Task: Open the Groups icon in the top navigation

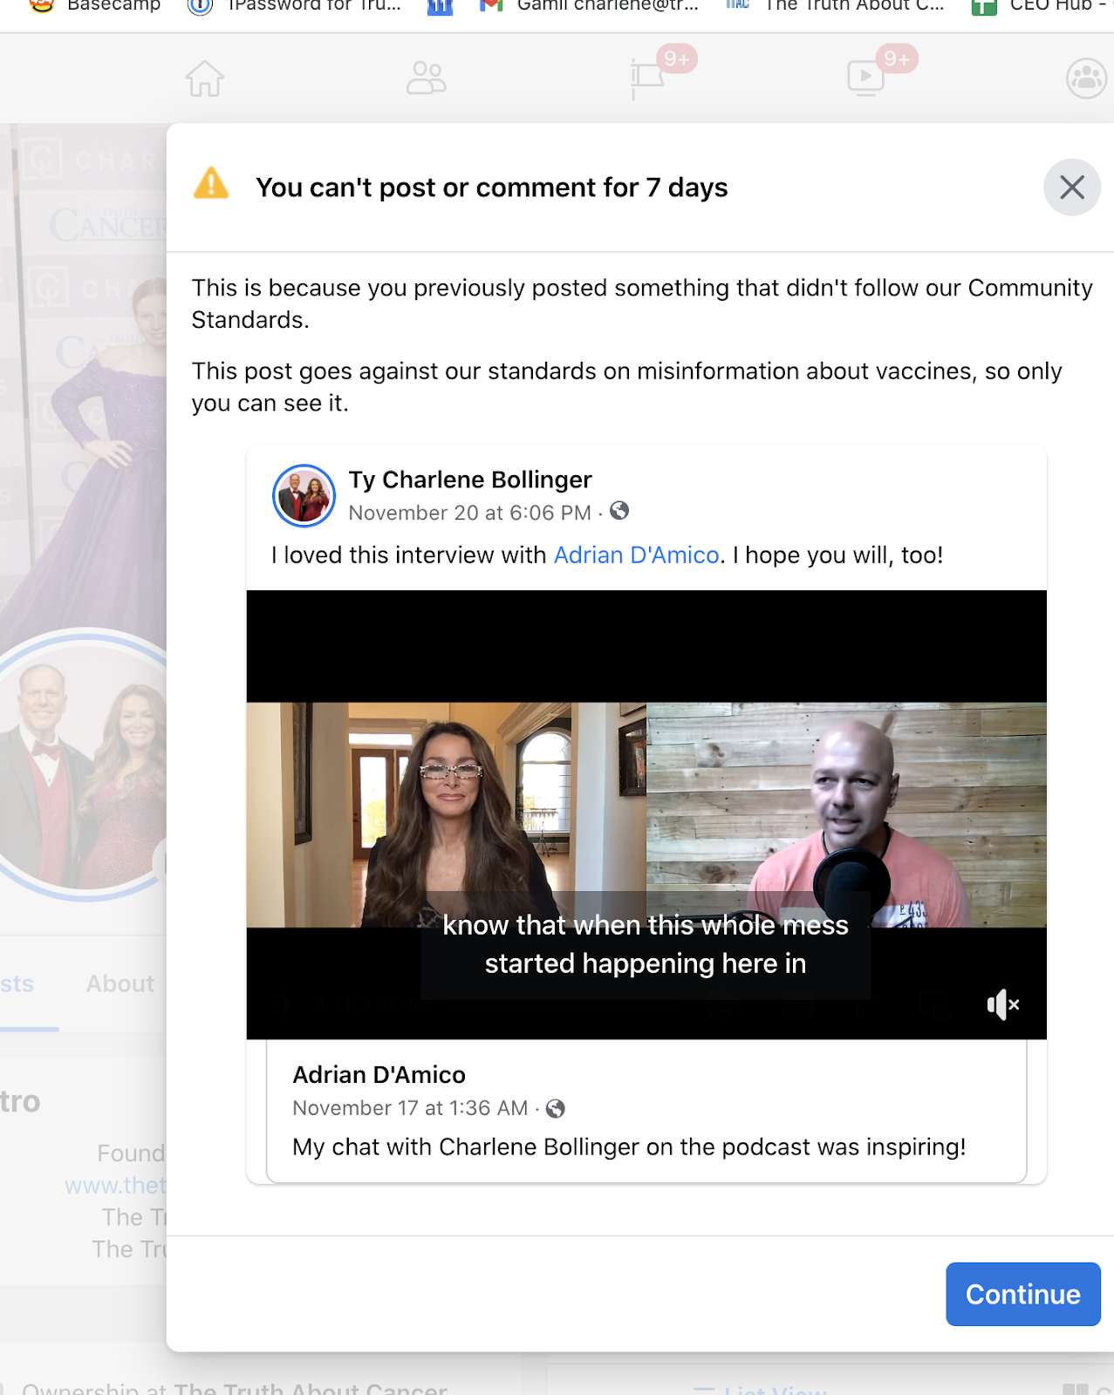Action: (1087, 78)
